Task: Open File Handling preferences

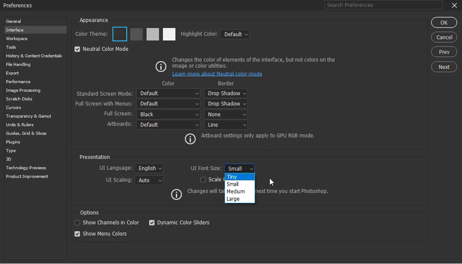Action: coord(35,64)
